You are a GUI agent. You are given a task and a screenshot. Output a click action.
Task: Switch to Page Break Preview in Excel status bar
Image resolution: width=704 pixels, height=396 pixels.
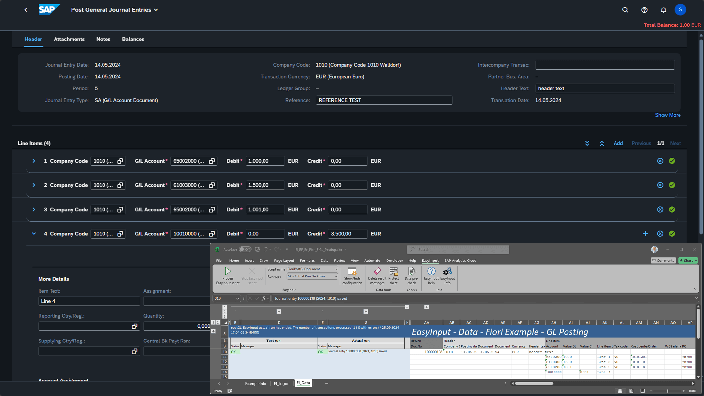point(642,391)
